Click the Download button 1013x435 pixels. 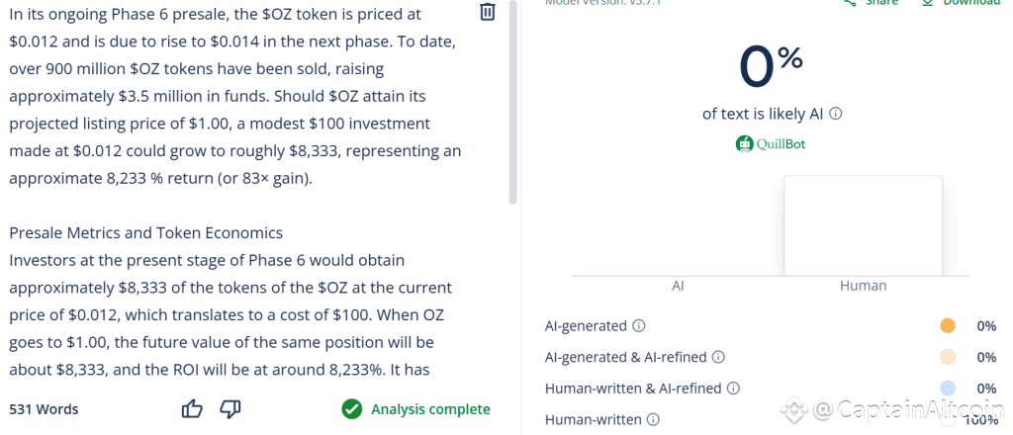click(x=961, y=3)
